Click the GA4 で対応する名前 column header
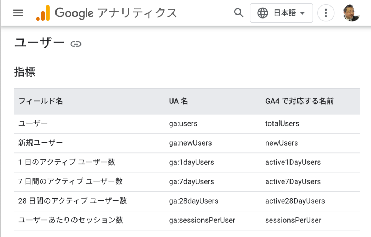 click(x=299, y=101)
